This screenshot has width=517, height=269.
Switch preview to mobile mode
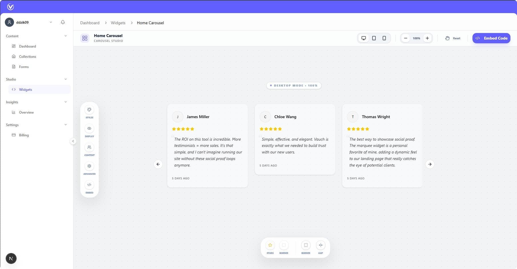(384, 38)
